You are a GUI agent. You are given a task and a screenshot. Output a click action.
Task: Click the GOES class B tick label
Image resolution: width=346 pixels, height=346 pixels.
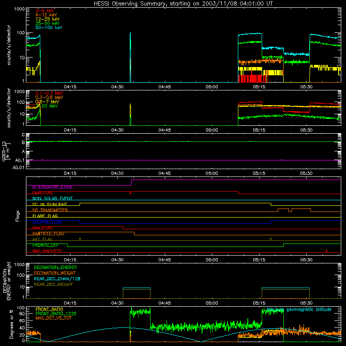coord(23,143)
